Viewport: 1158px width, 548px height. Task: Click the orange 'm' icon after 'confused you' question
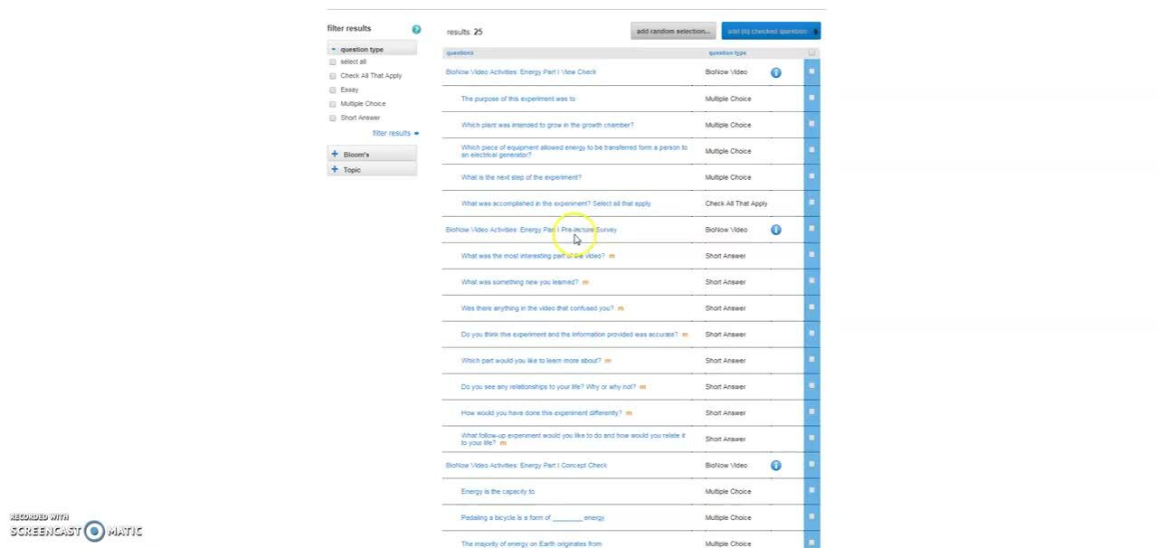[621, 308]
